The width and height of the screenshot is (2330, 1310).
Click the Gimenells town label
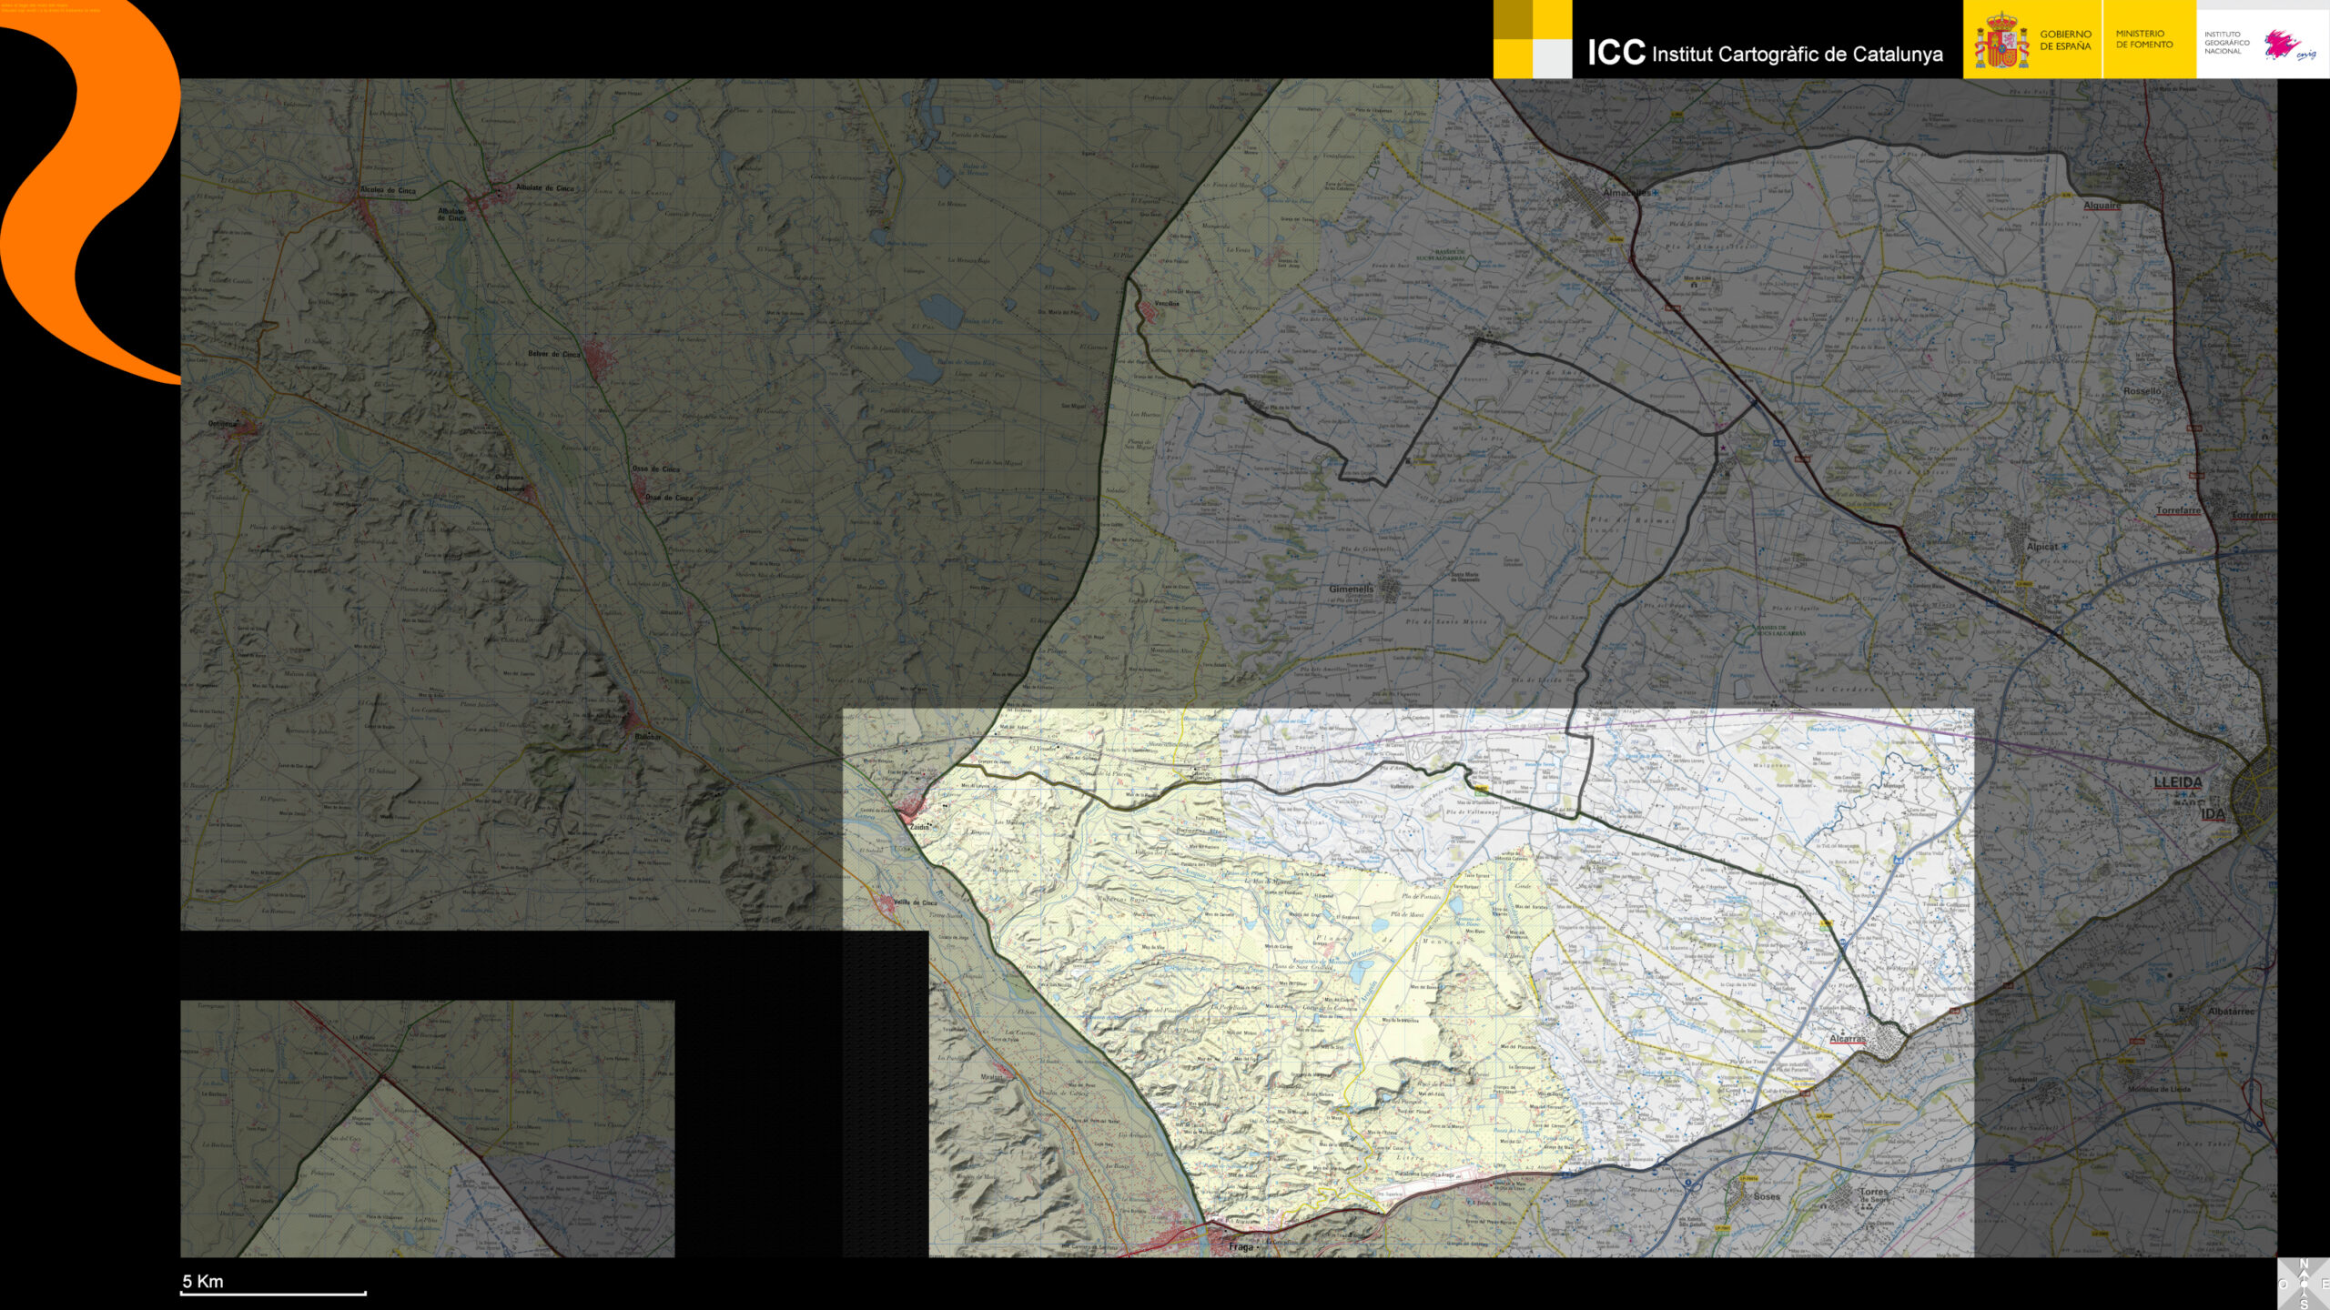[x=1351, y=589]
